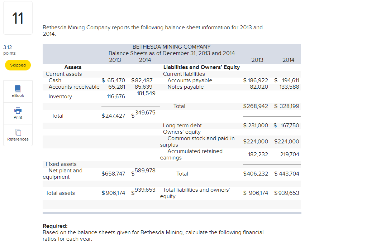Click long-term debt 2014 value 167,750

[290, 126]
